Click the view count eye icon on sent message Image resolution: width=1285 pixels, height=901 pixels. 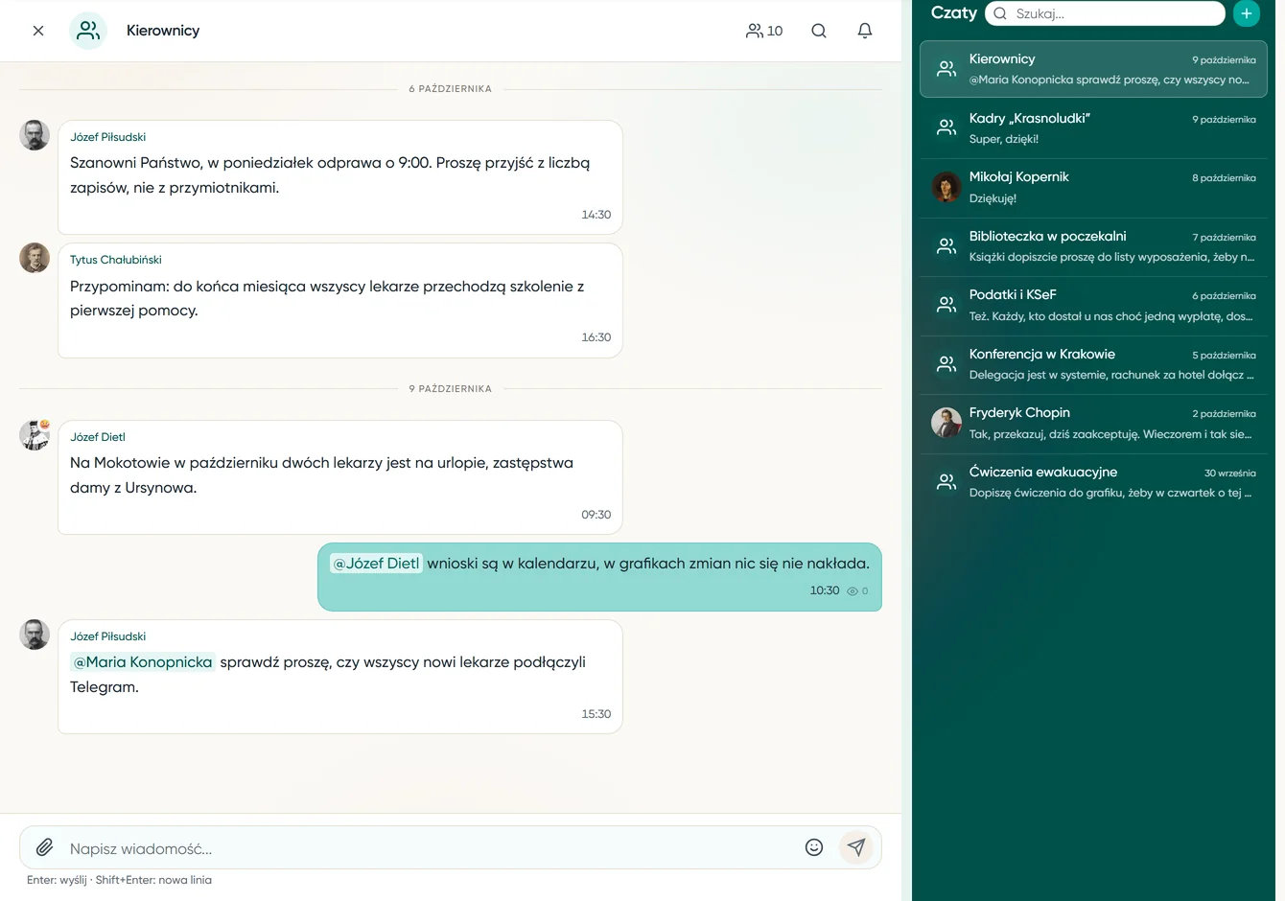click(853, 591)
